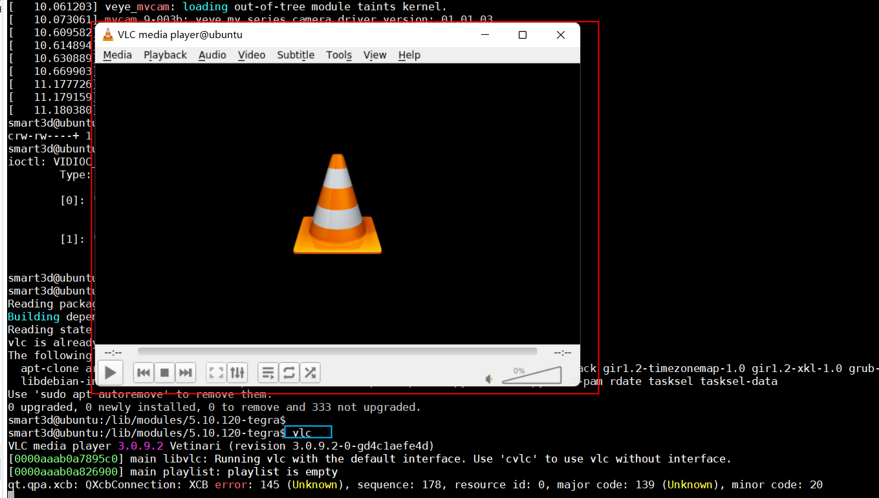The image size is (879, 498).
Task: Toggle loop repeat mode
Action: (x=289, y=373)
